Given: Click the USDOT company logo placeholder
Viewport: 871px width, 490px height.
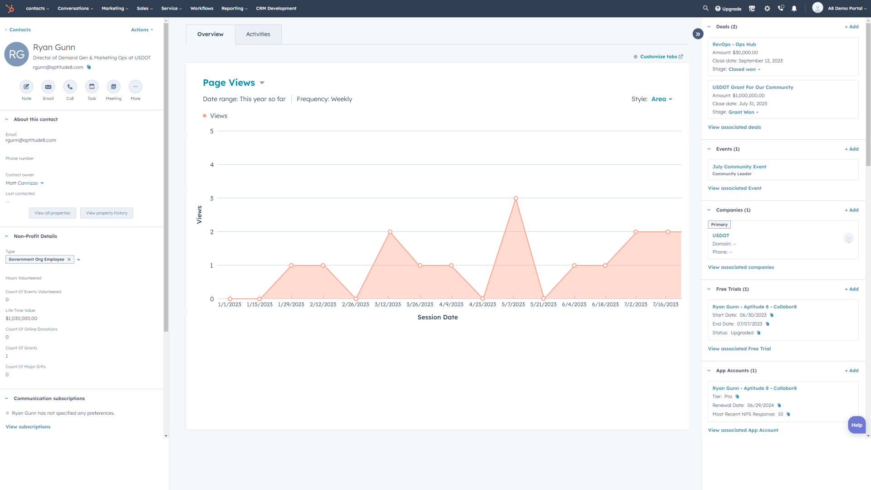Looking at the screenshot, I should point(848,238).
